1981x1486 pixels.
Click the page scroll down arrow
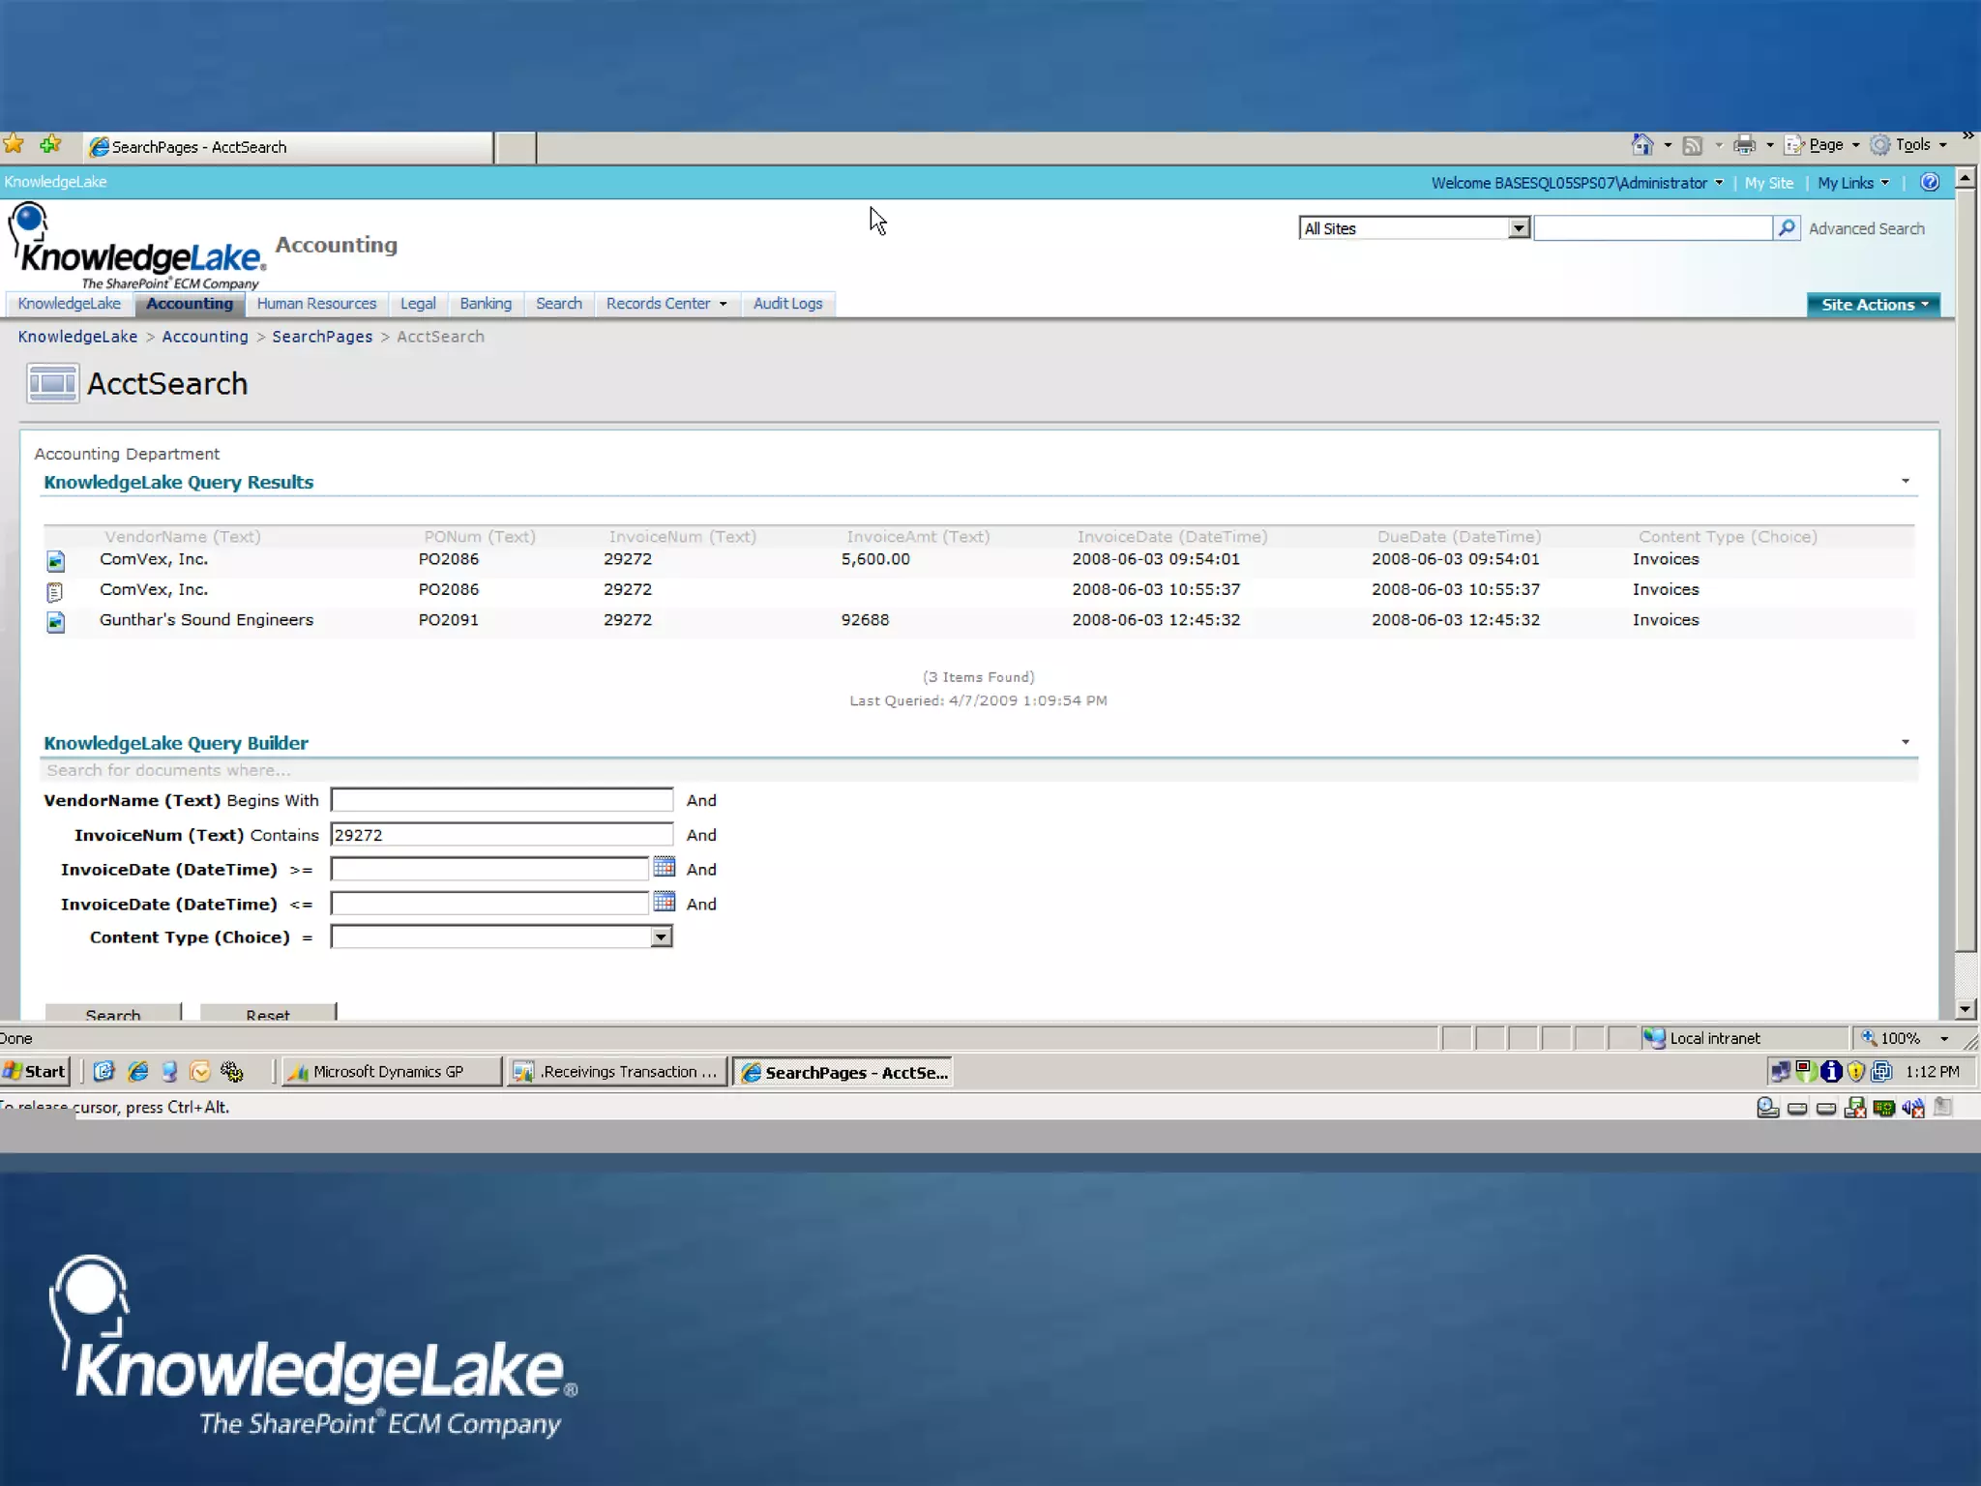pyautogui.click(x=1965, y=1009)
